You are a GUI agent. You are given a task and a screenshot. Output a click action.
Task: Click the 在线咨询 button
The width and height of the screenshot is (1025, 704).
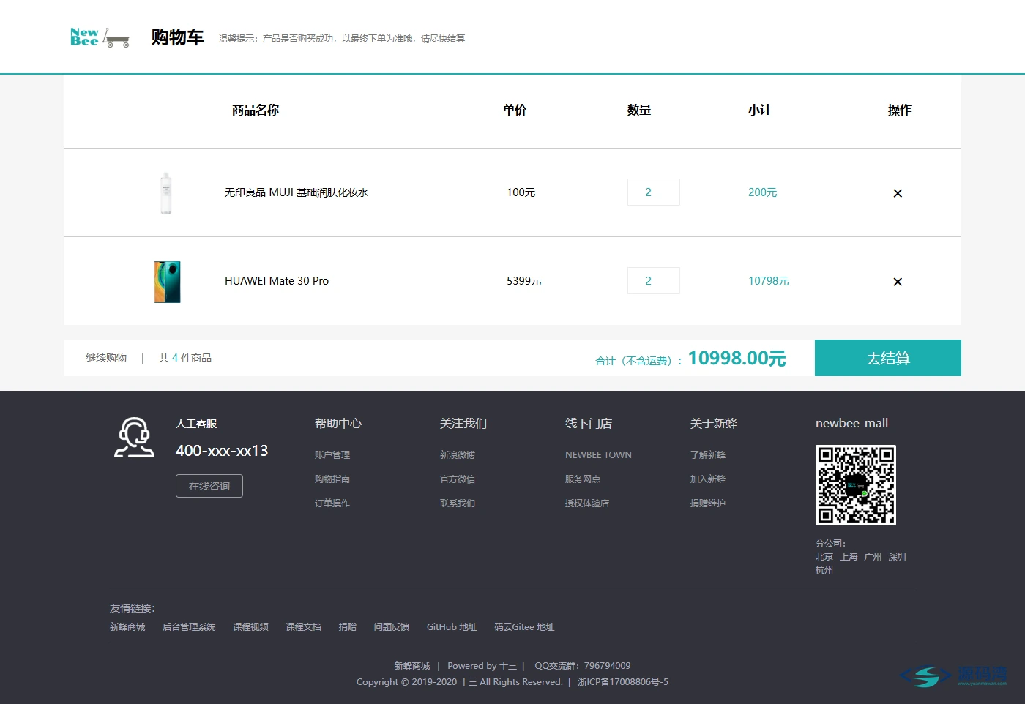click(x=209, y=486)
